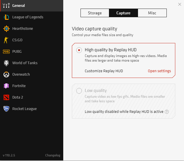Image resolution: width=184 pixels, height=161 pixels.
Task: Click the PUBG badge icon
Action: tap(6, 52)
